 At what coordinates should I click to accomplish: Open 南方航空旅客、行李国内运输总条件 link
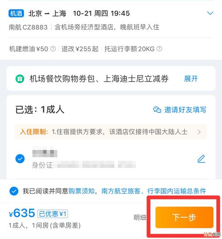[x=154, y=191]
